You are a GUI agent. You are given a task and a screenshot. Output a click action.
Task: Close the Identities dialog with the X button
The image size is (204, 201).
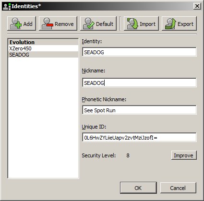197,6
